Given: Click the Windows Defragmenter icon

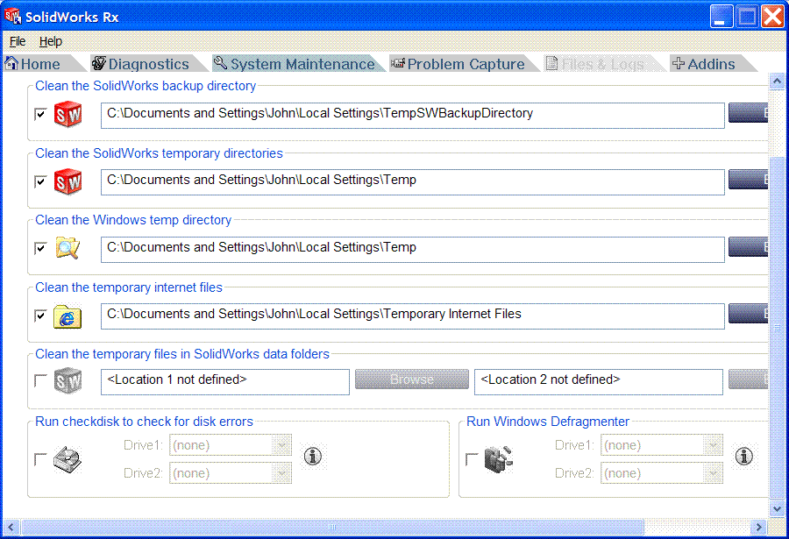Looking at the screenshot, I should pyautogui.click(x=498, y=459).
